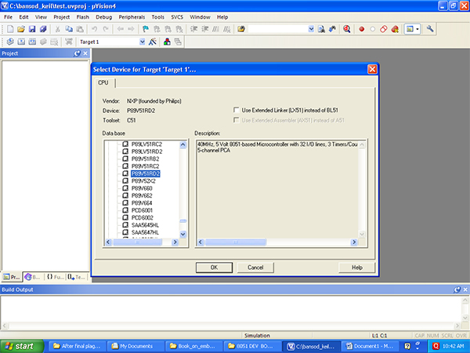Close the Select Device dialog
Screen dimensions: 470x353
coord(372,69)
